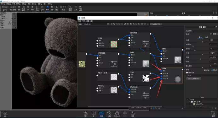Open the Render icon in bottom toolbar
The image size is (218, 118).
click(133, 114)
